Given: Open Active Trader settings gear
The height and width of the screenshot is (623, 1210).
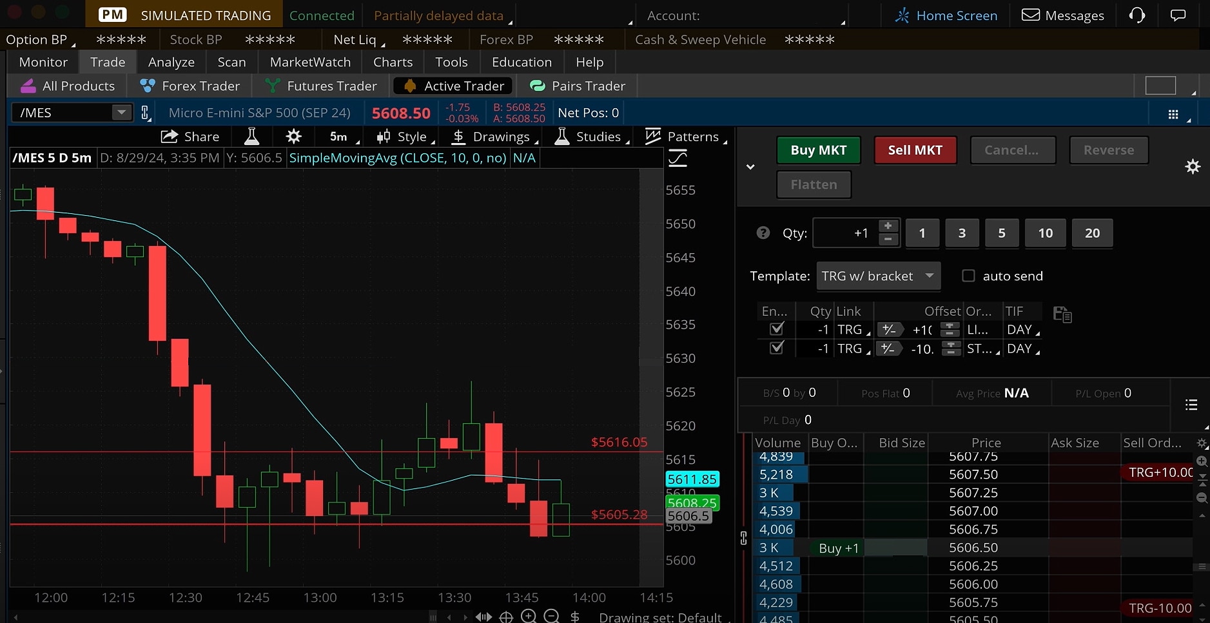Looking at the screenshot, I should pos(1193,166).
